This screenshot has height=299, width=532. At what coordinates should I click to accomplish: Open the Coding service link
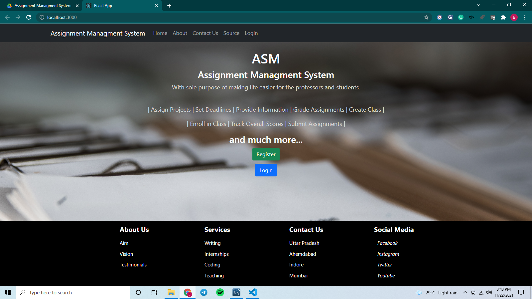click(212, 265)
